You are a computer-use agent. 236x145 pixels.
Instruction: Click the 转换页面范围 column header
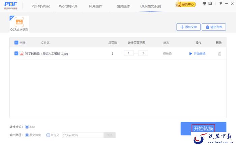(x=137, y=43)
